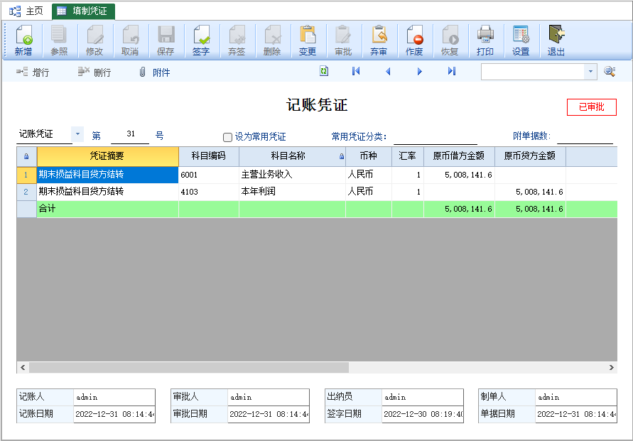
Task: Select account code cell 6001
Action: click(x=209, y=175)
